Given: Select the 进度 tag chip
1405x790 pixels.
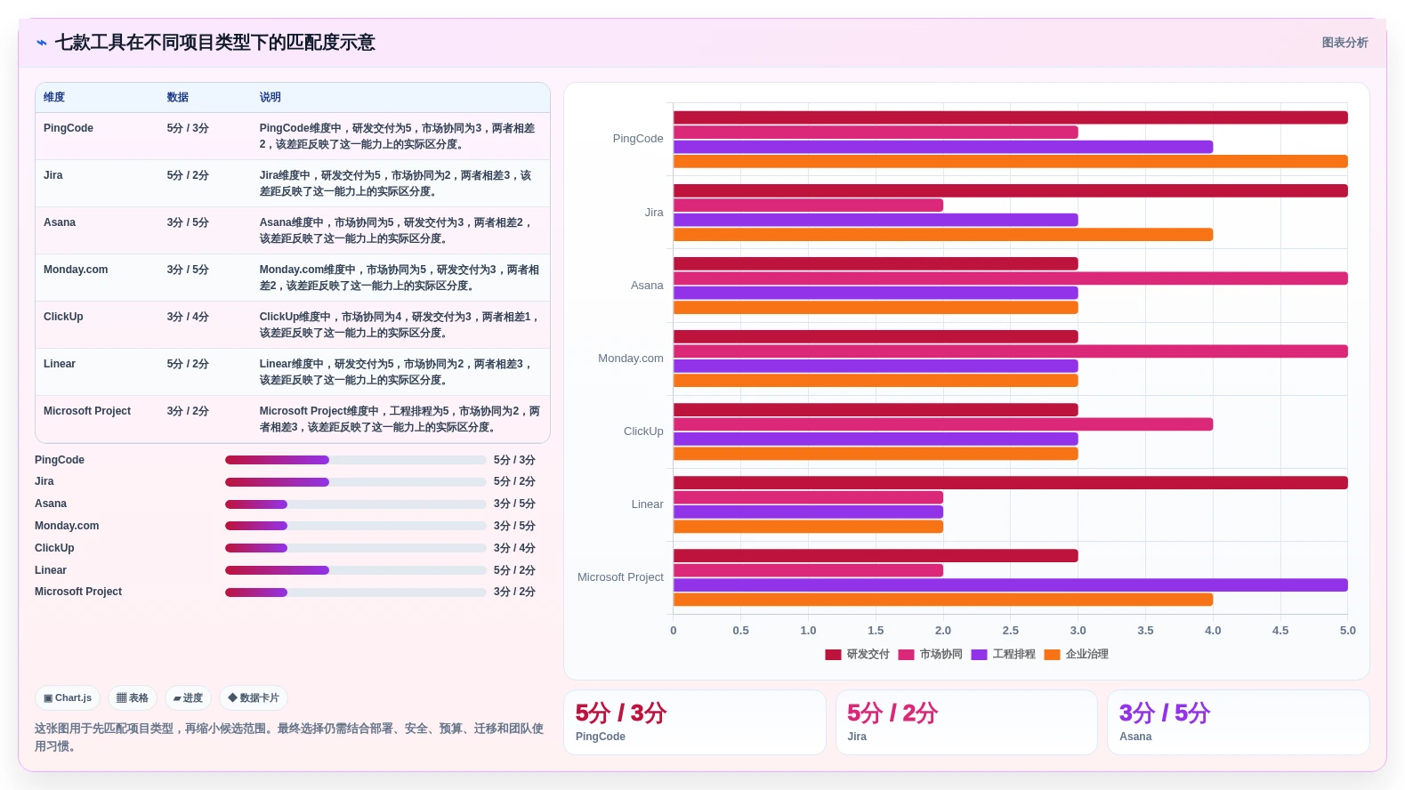Looking at the screenshot, I should (188, 698).
